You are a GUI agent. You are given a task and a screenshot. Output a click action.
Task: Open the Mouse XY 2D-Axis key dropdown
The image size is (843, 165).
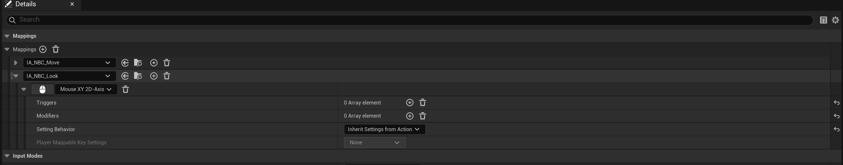[x=86, y=89]
